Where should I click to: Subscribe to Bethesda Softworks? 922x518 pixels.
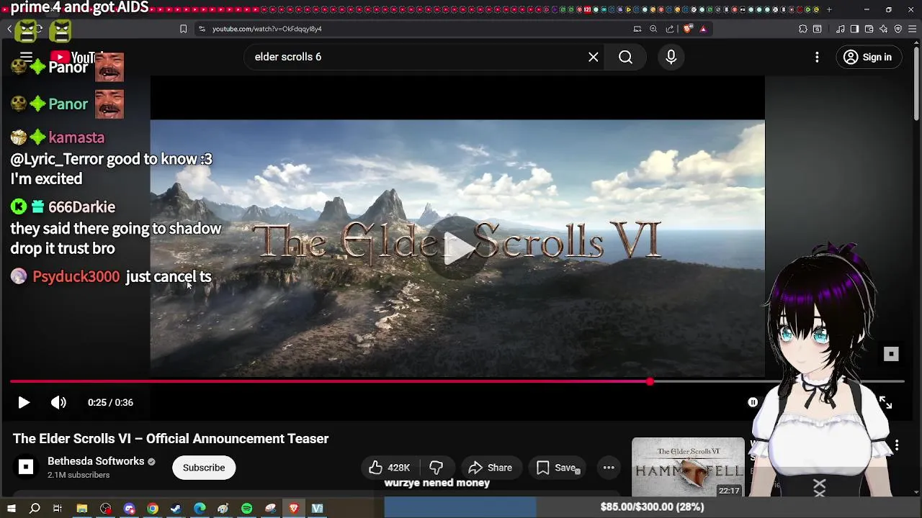[204, 468]
